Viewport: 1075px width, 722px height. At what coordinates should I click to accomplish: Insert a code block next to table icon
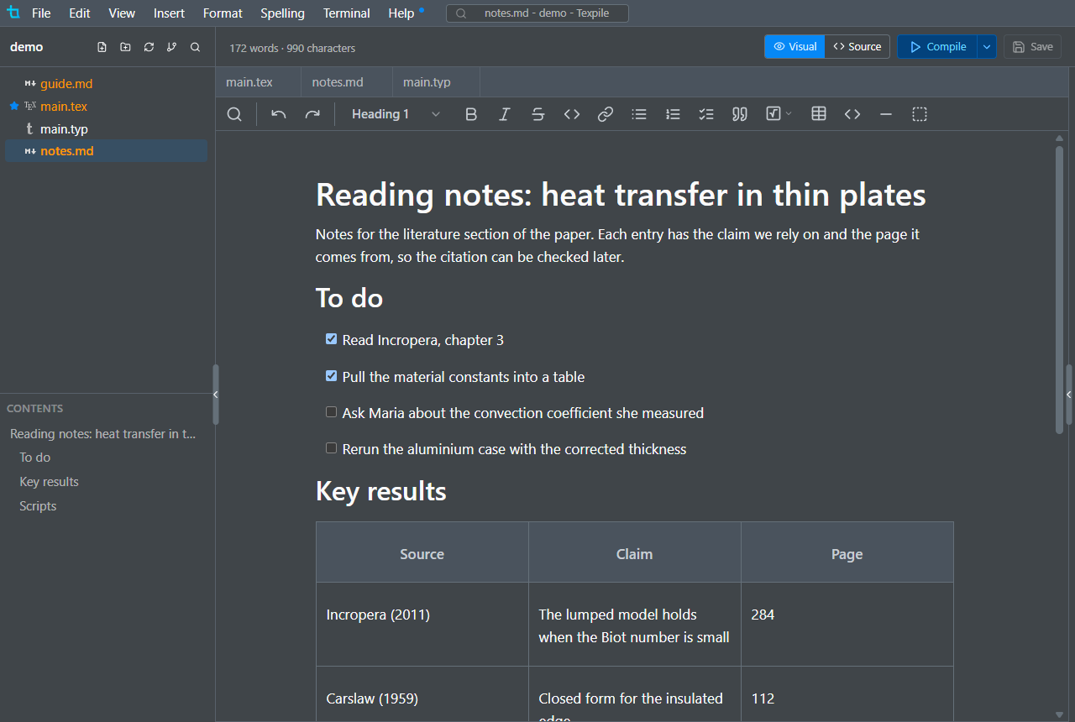click(852, 114)
